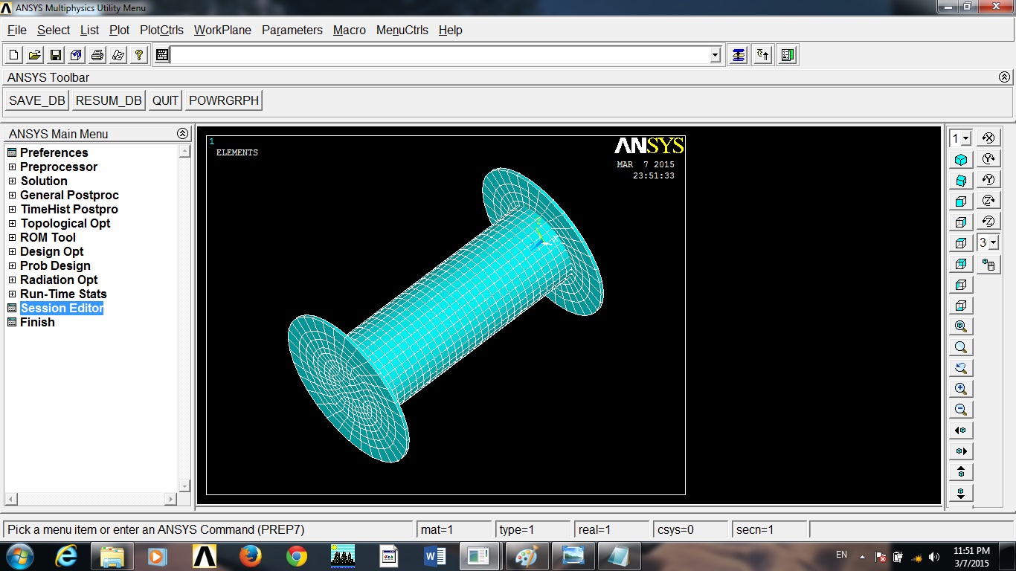Screen dimensions: 1016x571
Task: Click the Windows Start button
Action: (x=20, y=555)
